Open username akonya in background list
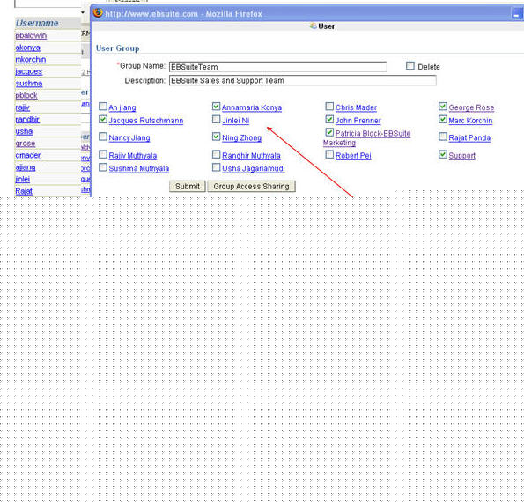 [27, 48]
